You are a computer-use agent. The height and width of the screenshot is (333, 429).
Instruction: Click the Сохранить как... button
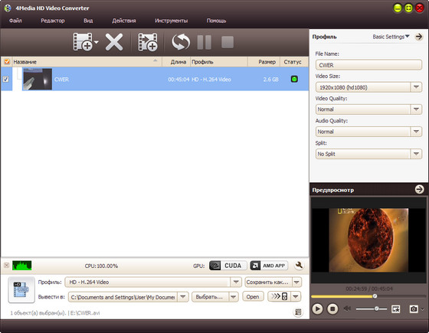pyautogui.click(x=268, y=282)
